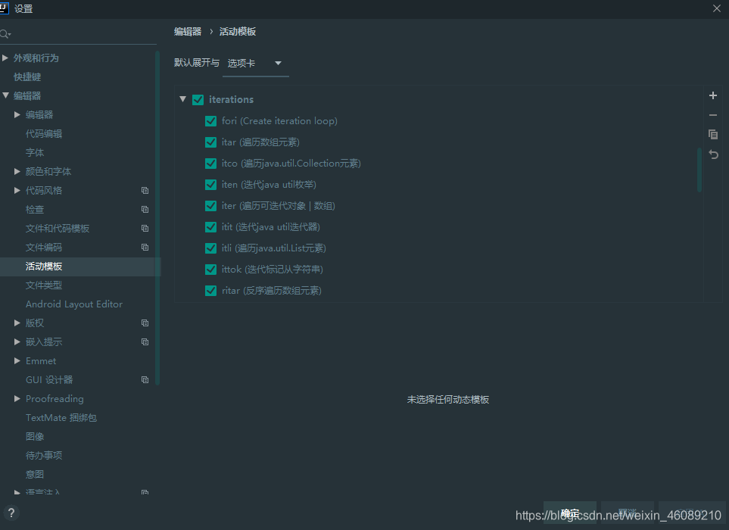Open the 意图 settings page
The height and width of the screenshot is (530, 729).
tap(35, 474)
